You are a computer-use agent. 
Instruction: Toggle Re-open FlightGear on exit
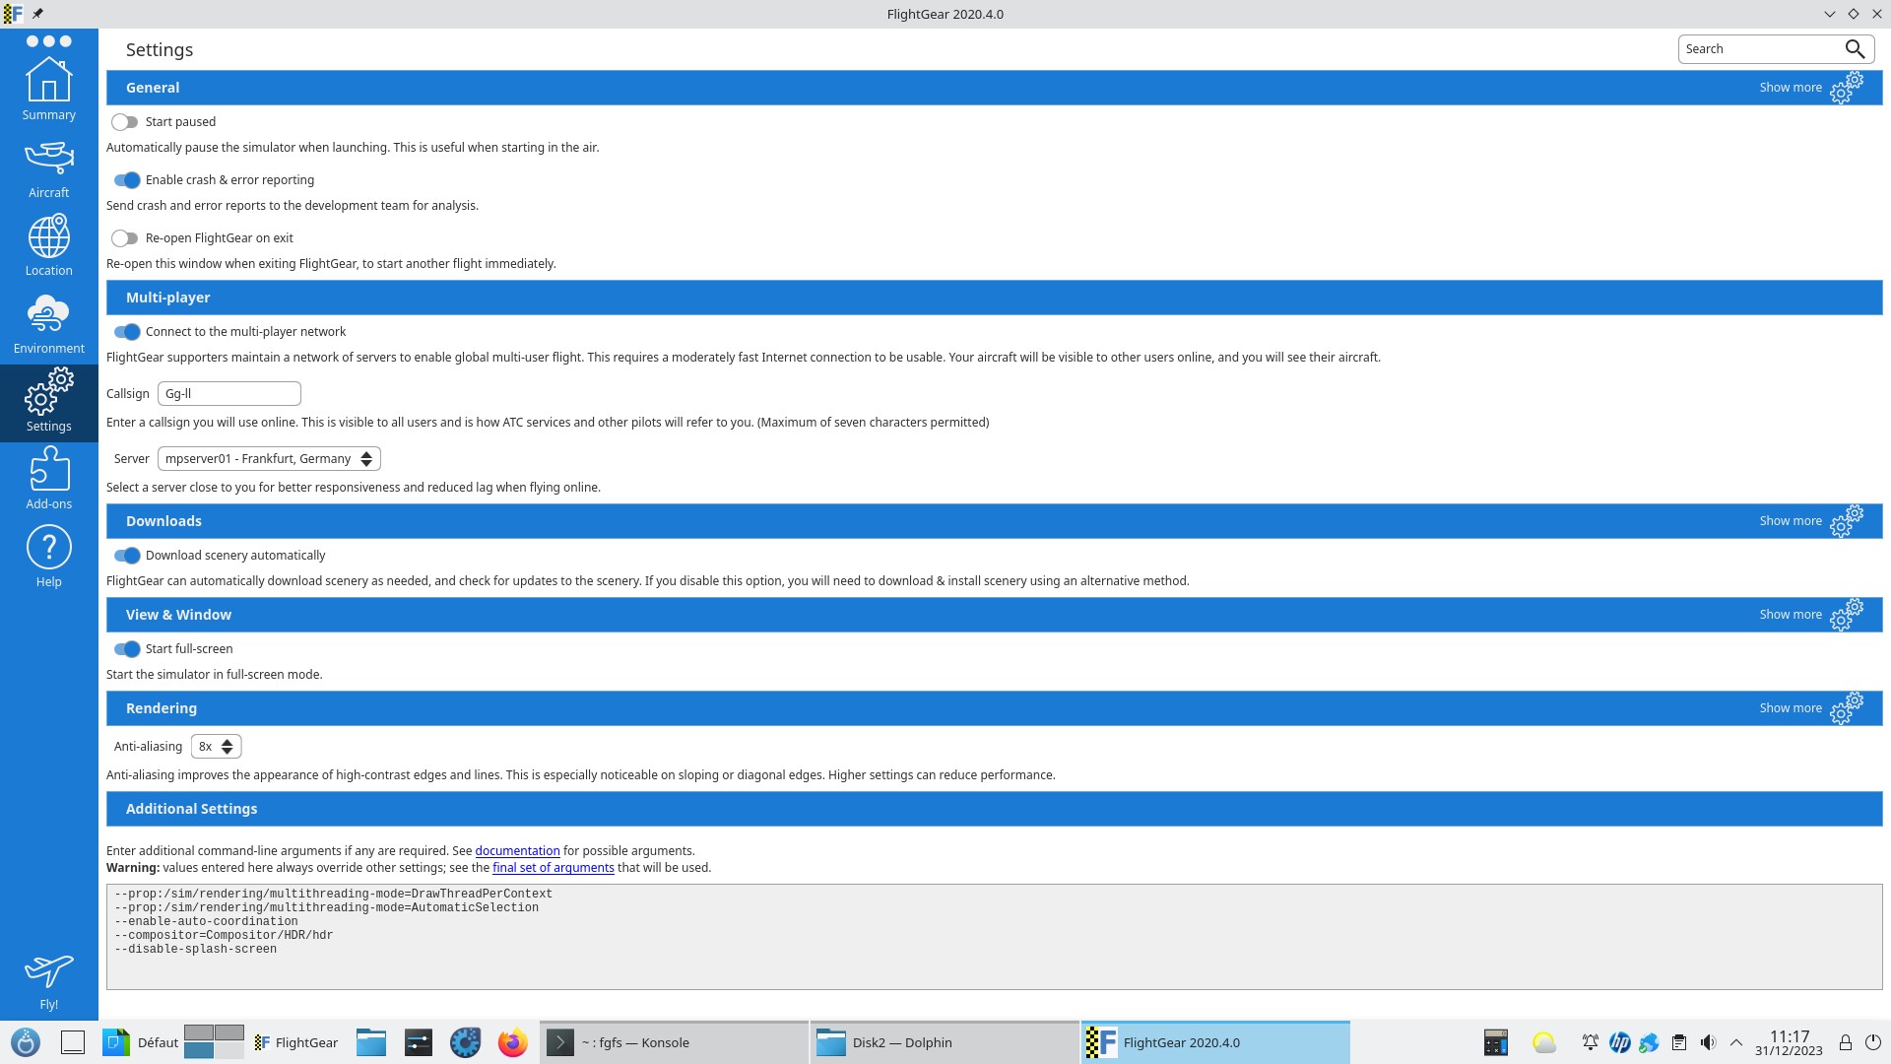(125, 238)
